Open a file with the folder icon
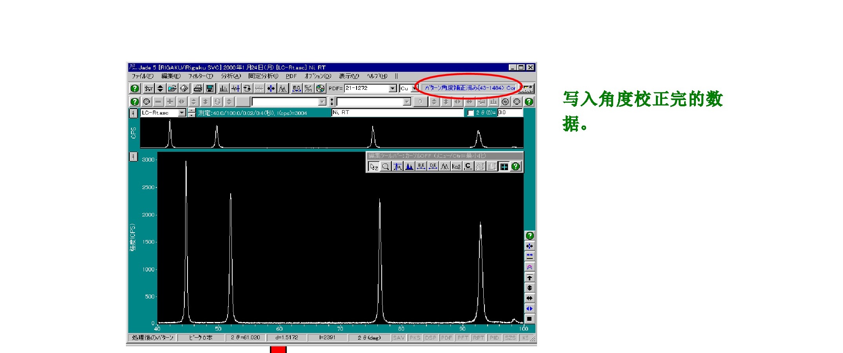This screenshot has width=843, height=353. [x=172, y=89]
